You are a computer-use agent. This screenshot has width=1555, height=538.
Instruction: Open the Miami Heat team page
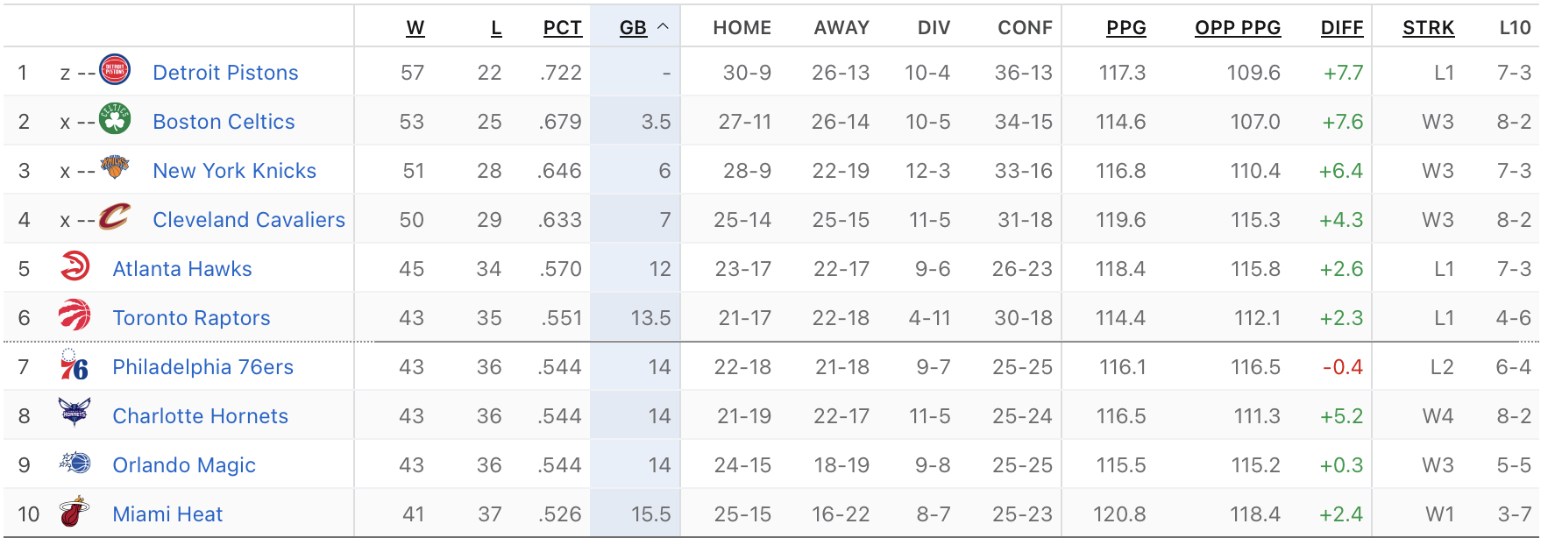pos(167,514)
